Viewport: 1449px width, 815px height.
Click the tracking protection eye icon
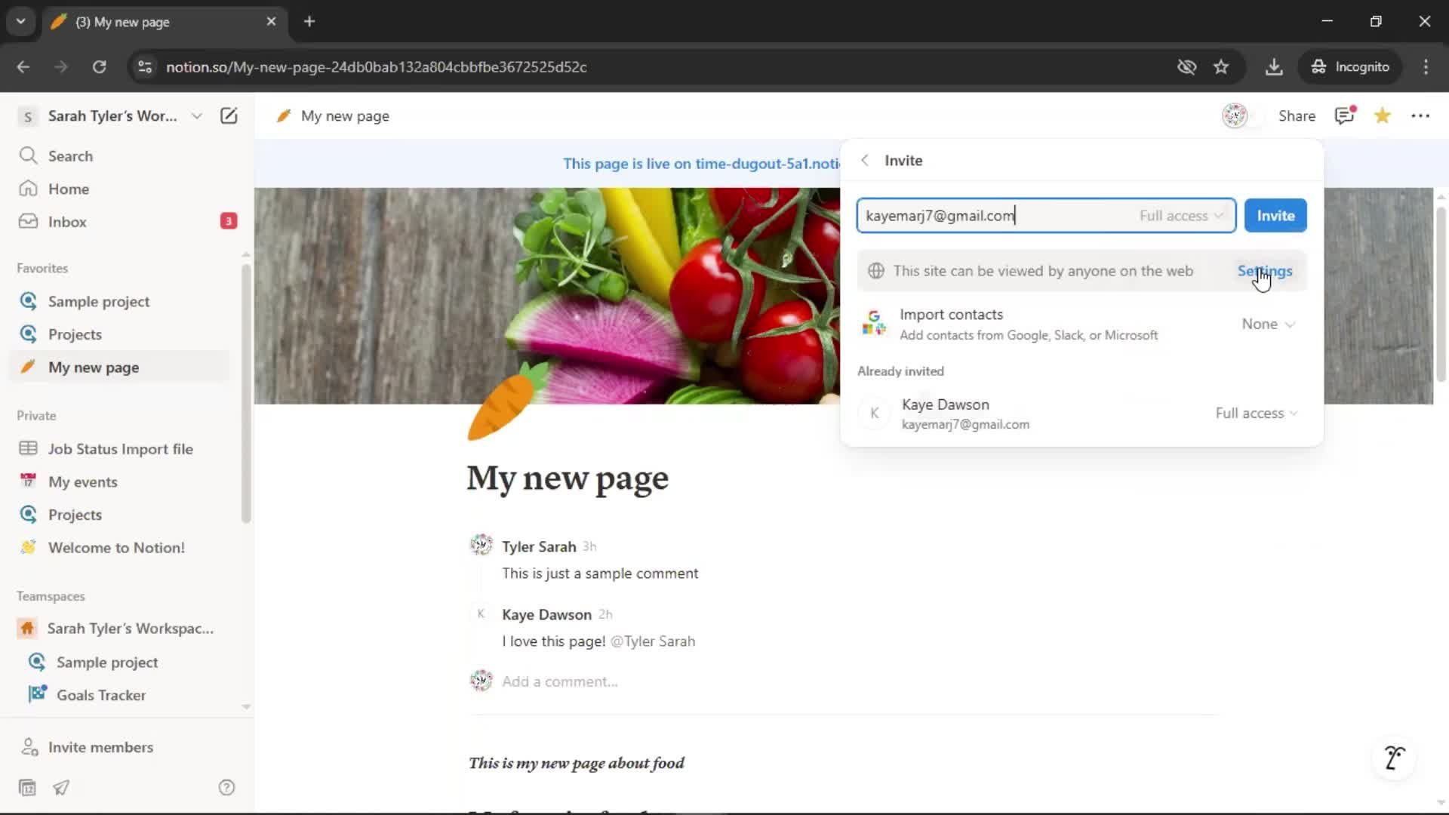coord(1186,67)
